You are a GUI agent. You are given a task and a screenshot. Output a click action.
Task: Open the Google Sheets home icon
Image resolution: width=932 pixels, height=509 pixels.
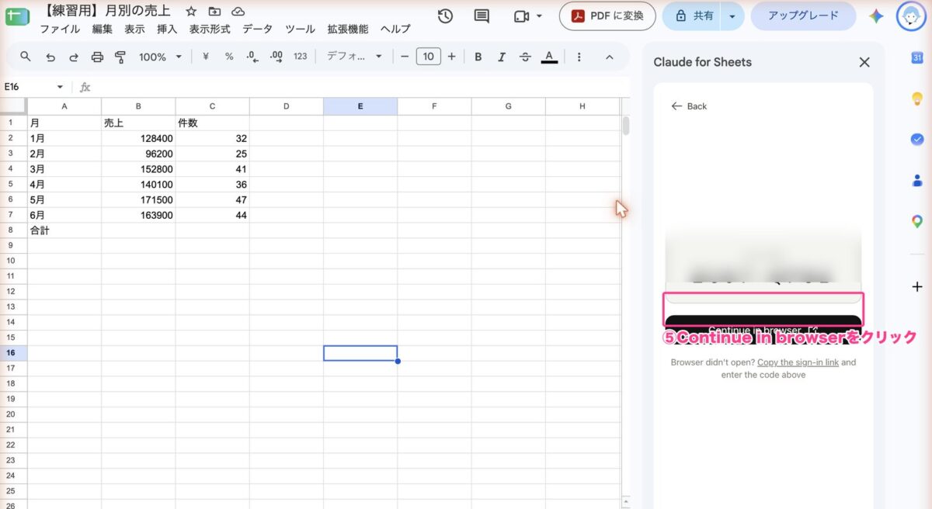click(17, 16)
